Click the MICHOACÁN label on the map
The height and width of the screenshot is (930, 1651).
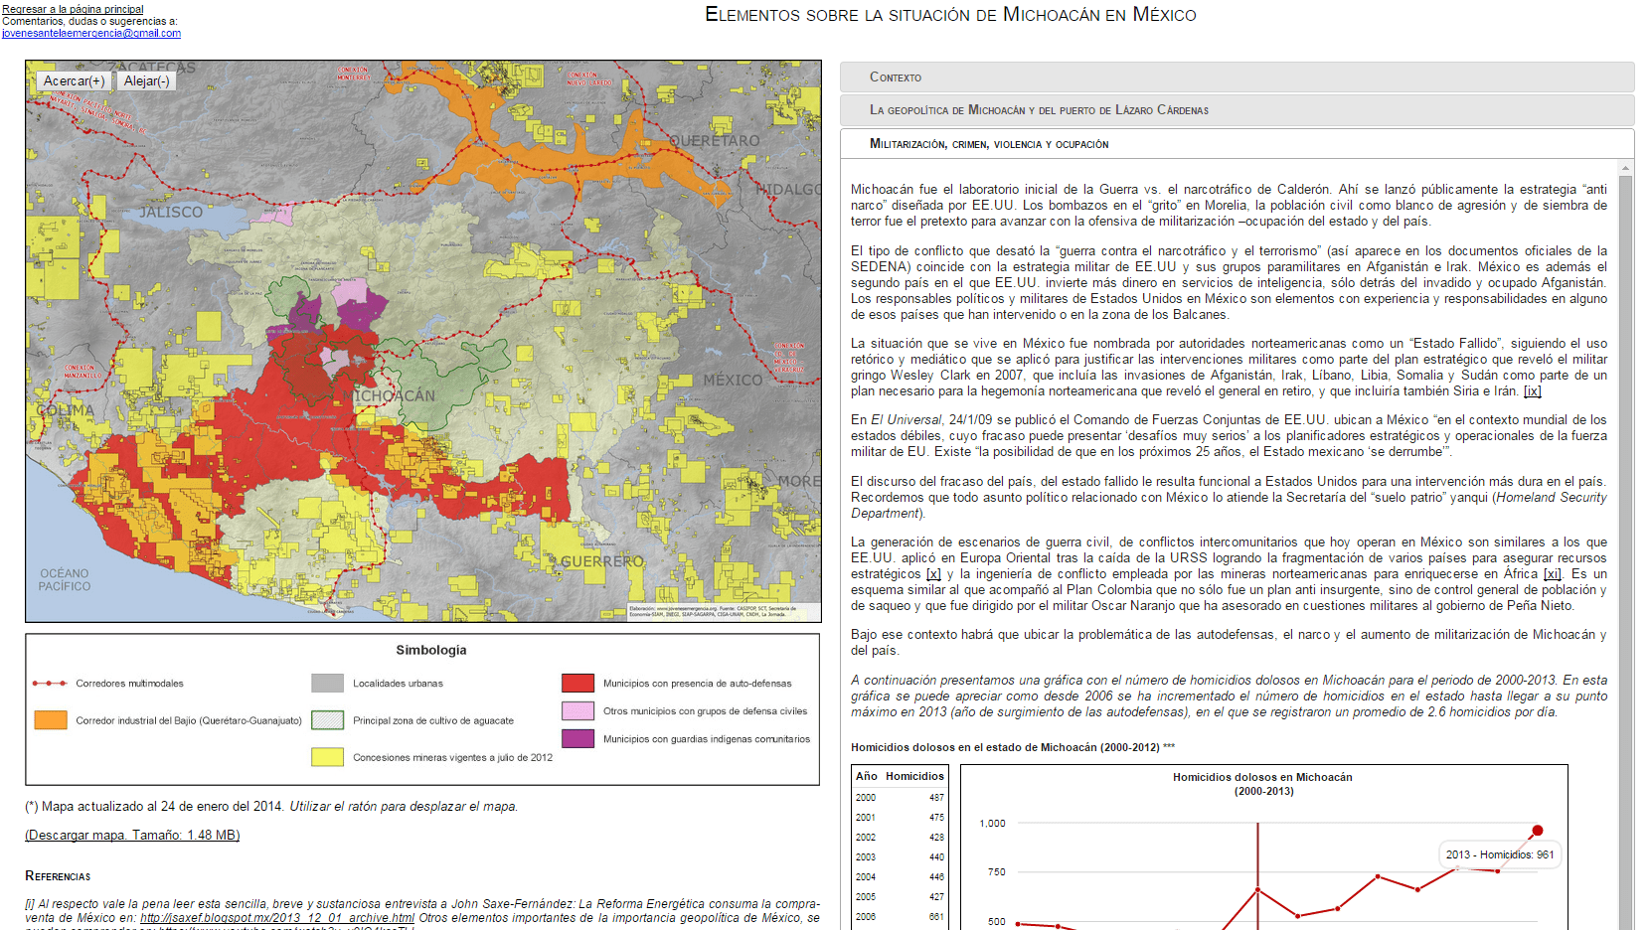click(390, 395)
